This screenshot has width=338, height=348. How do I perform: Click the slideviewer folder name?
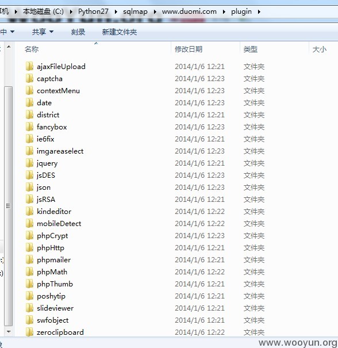55,308
